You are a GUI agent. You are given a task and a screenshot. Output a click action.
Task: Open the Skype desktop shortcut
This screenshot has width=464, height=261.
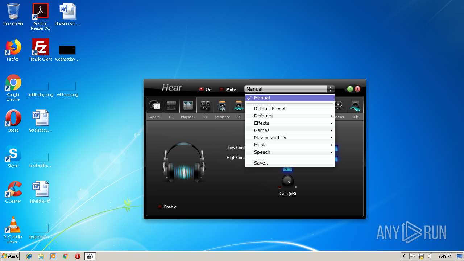point(13,157)
